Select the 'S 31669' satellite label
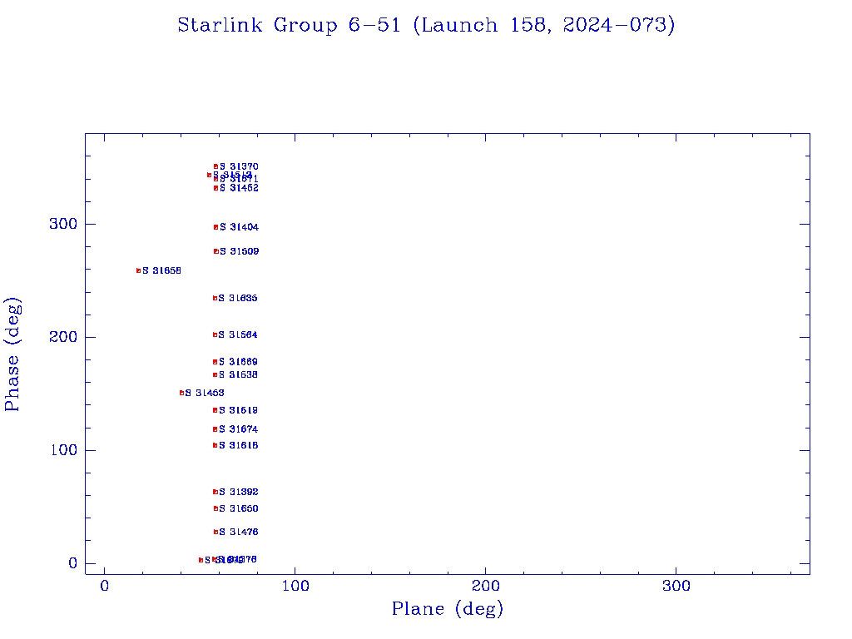This screenshot has width=852, height=639. (x=238, y=362)
